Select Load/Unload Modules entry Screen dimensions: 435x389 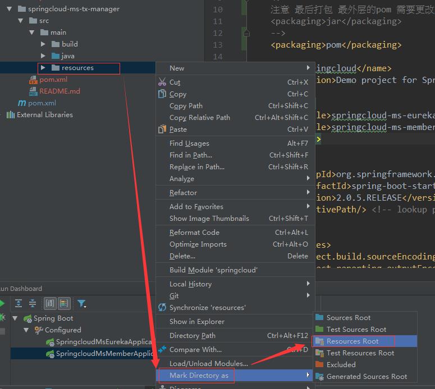236,364
